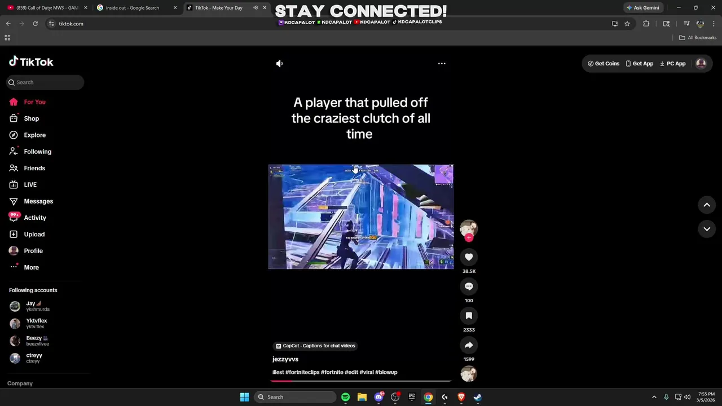The width and height of the screenshot is (722, 406).
Task: Click Get Coins button
Action: pyautogui.click(x=604, y=64)
